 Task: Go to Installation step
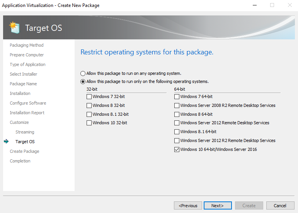click(x=20, y=93)
